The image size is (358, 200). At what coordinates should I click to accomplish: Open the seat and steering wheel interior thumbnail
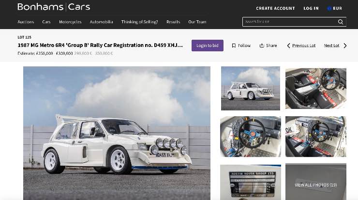(x=316, y=89)
